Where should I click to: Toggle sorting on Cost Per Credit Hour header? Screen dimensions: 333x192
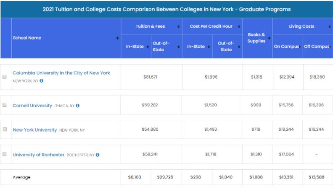click(211, 26)
